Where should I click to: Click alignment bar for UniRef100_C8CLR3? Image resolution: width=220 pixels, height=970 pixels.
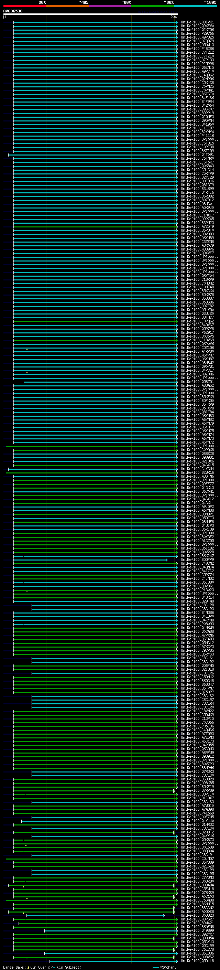pyautogui.click(x=104, y=609)
